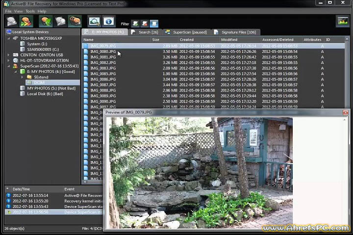
Task: Switch to the Signature Files [106] tab
Action: [238, 32]
